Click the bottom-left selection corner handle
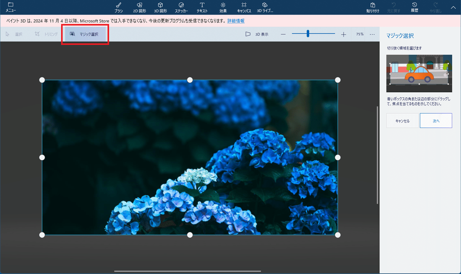 (42, 235)
